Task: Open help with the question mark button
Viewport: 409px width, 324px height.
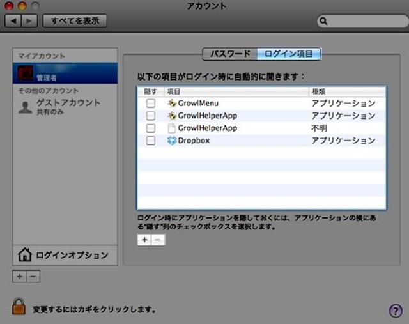Action: click(x=396, y=311)
